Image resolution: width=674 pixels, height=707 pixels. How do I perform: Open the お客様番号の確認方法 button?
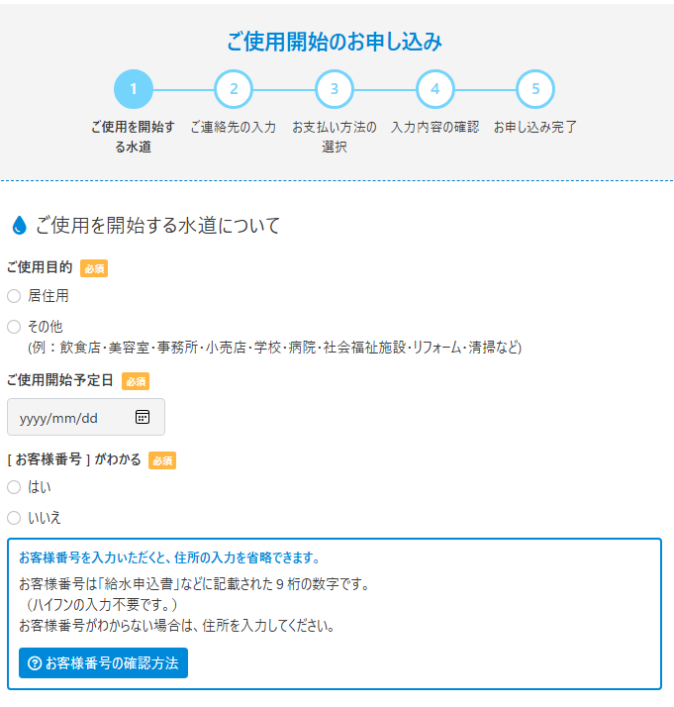click(x=103, y=663)
